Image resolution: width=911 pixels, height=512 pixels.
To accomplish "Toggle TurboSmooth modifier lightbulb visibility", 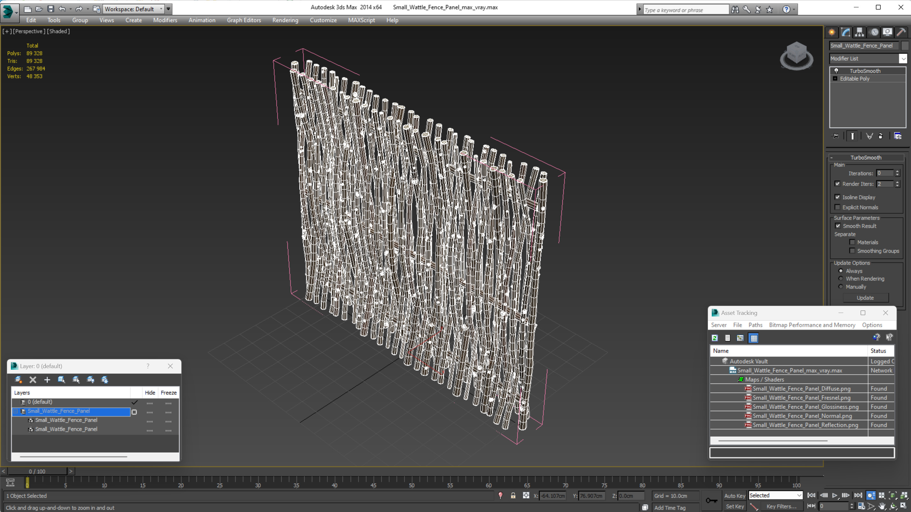I will [836, 71].
